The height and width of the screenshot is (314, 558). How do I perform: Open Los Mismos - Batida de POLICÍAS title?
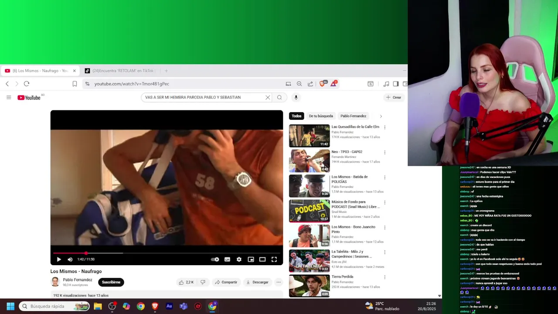click(x=350, y=179)
